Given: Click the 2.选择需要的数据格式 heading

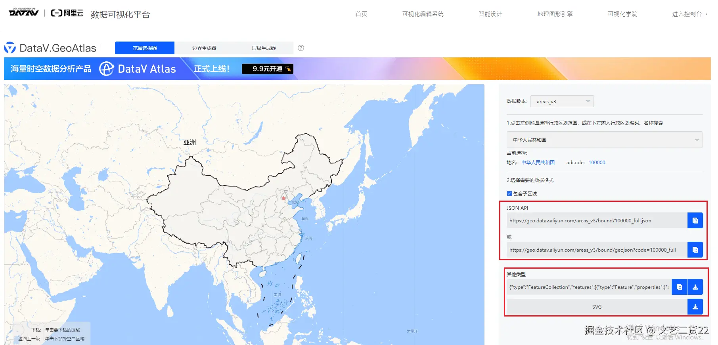Looking at the screenshot, I should (x=530, y=180).
